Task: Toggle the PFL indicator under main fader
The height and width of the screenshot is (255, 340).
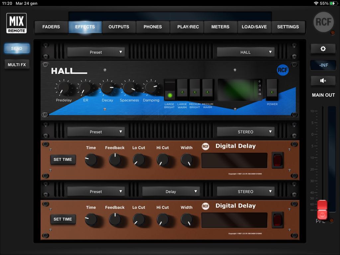Action: 331,220
